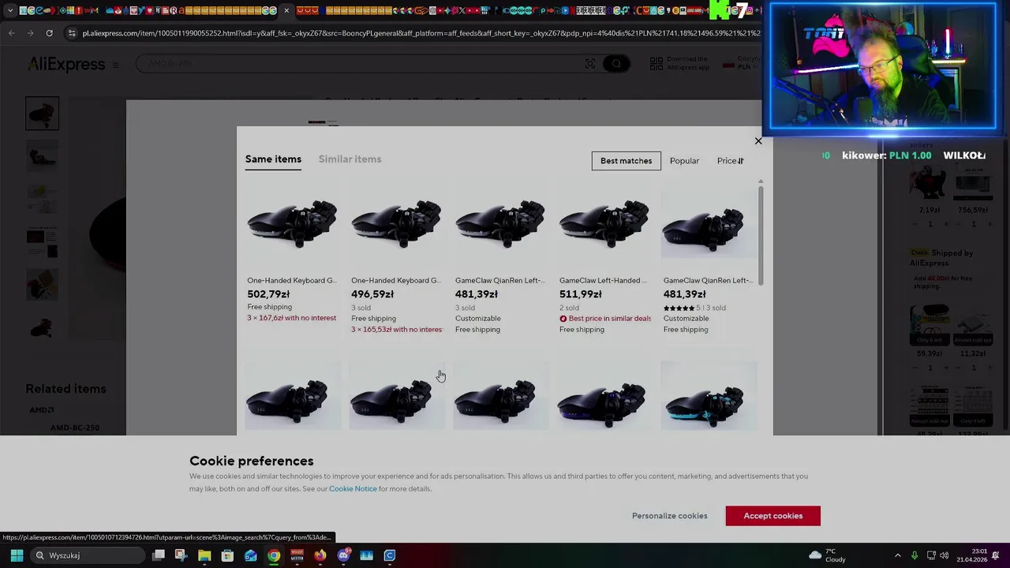The image size is (1010, 568).
Task: Open notifications bell in system tray
Action: pos(996,555)
